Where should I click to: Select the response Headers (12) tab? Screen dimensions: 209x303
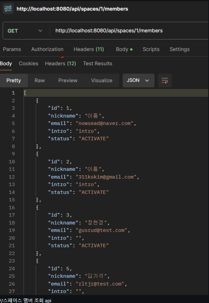60,64
